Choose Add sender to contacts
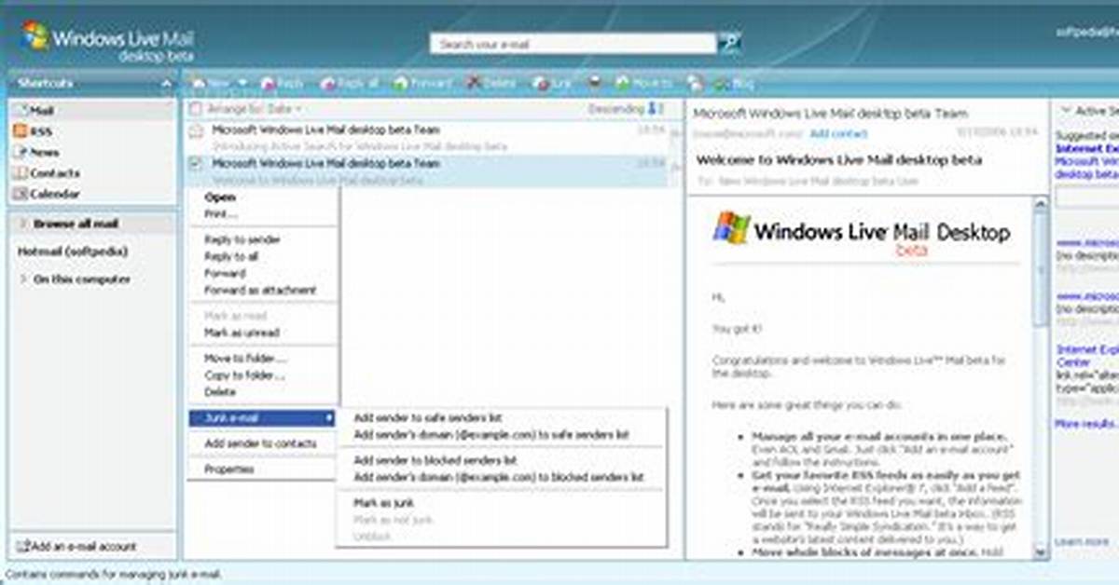The height and width of the screenshot is (585, 1119). tap(260, 444)
